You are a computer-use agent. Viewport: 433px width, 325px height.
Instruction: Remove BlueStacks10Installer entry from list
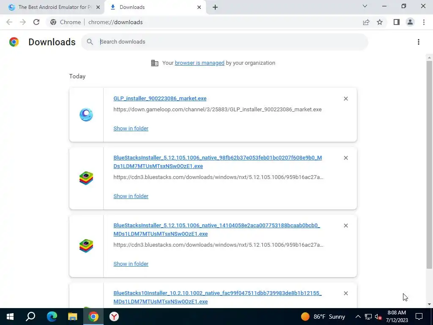coord(346,293)
